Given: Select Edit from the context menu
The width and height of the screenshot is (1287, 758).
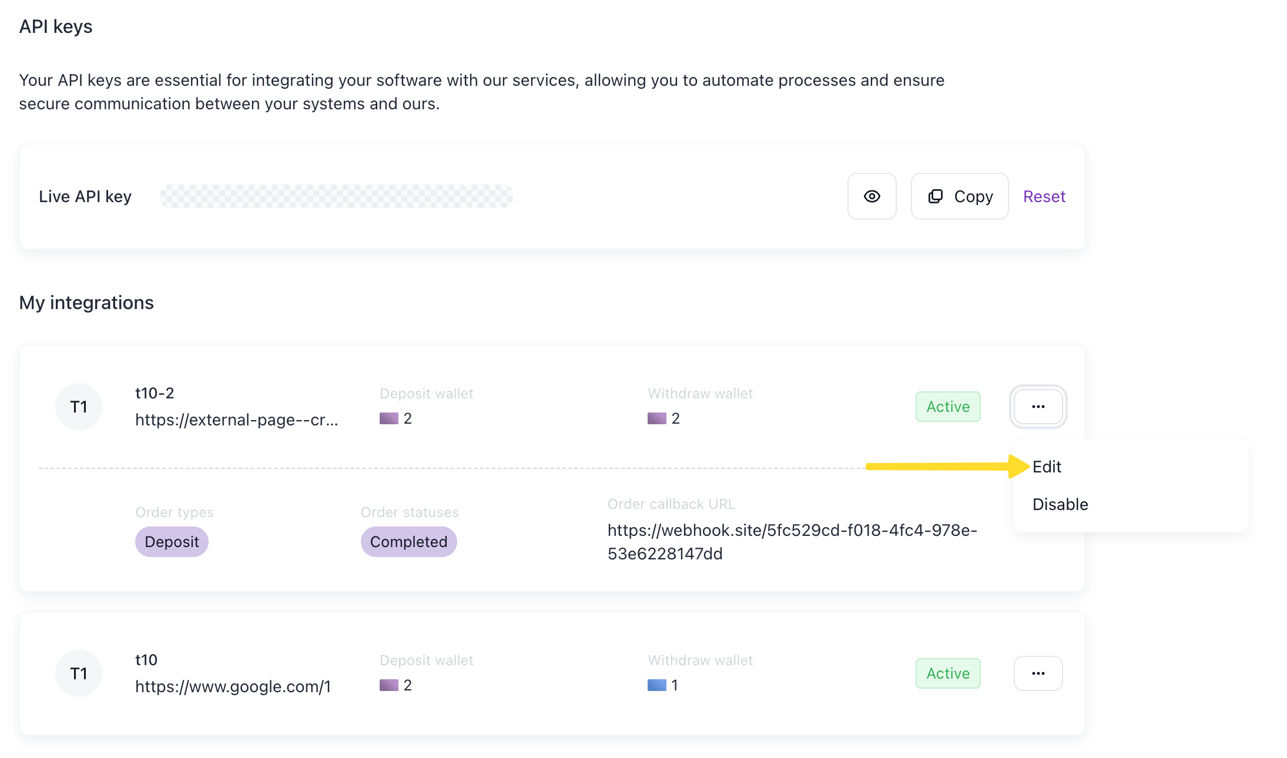Looking at the screenshot, I should coord(1047,467).
